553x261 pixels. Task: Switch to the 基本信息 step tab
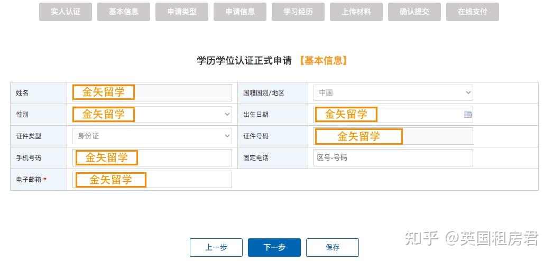[x=124, y=12]
